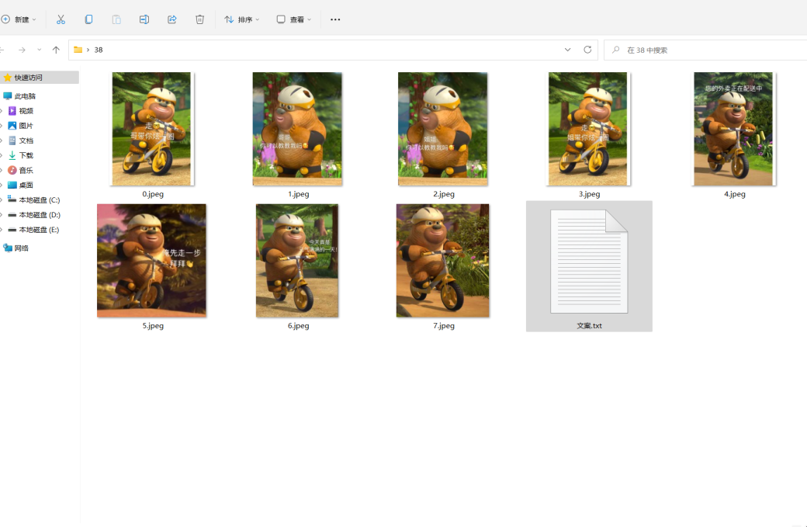Click the Rename icon in toolbar
The width and height of the screenshot is (807, 527).
point(144,19)
